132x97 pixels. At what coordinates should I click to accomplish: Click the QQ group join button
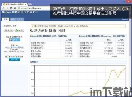coord(14,40)
